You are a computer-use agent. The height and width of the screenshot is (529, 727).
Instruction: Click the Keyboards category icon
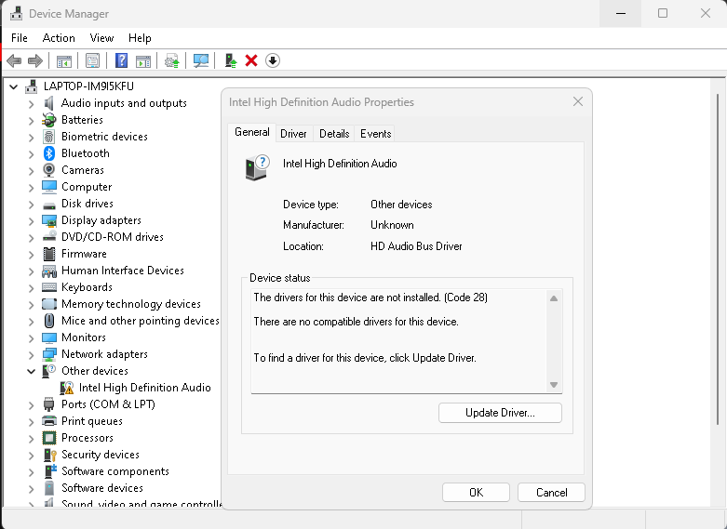point(49,287)
